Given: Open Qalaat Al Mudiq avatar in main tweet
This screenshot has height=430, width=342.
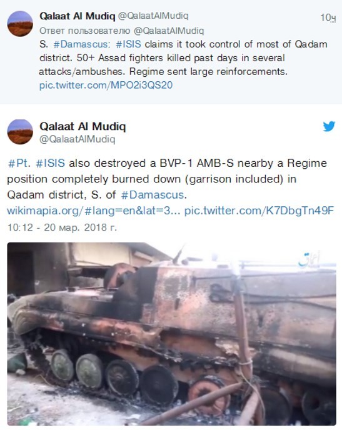Looking at the screenshot, I should coord(20,132).
